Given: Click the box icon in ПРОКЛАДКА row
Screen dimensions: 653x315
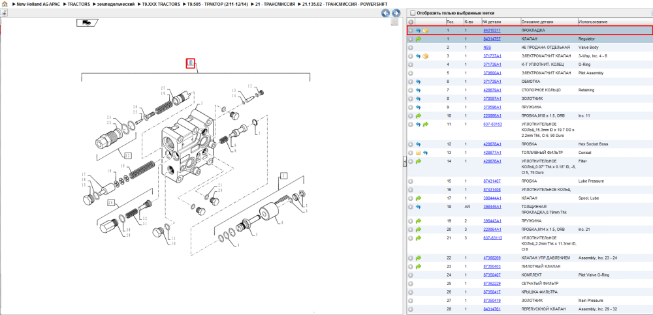Looking at the screenshot, I should coord(426,31).
